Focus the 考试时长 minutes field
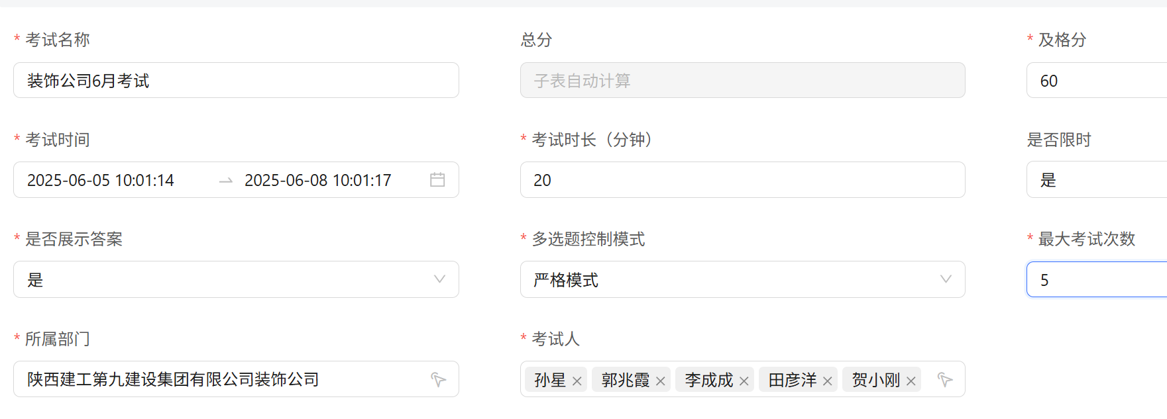1167x419 pixels. pyautogui.click(x=742, y=180)
